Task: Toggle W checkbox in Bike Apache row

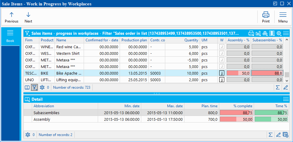Action: 222,73
